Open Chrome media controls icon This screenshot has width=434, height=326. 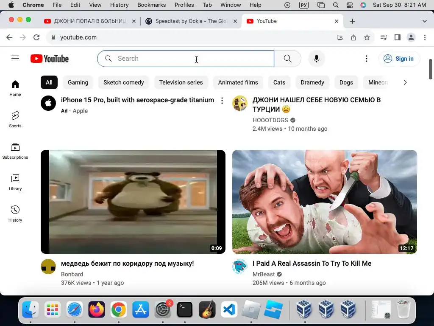tap(384, 37)
